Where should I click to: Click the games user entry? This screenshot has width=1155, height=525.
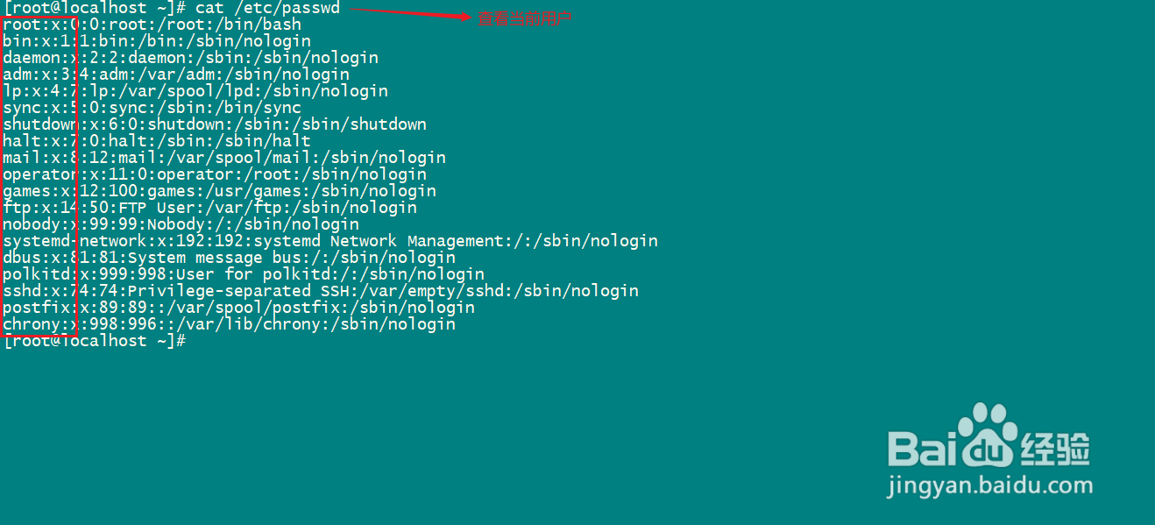pos(219,191)
